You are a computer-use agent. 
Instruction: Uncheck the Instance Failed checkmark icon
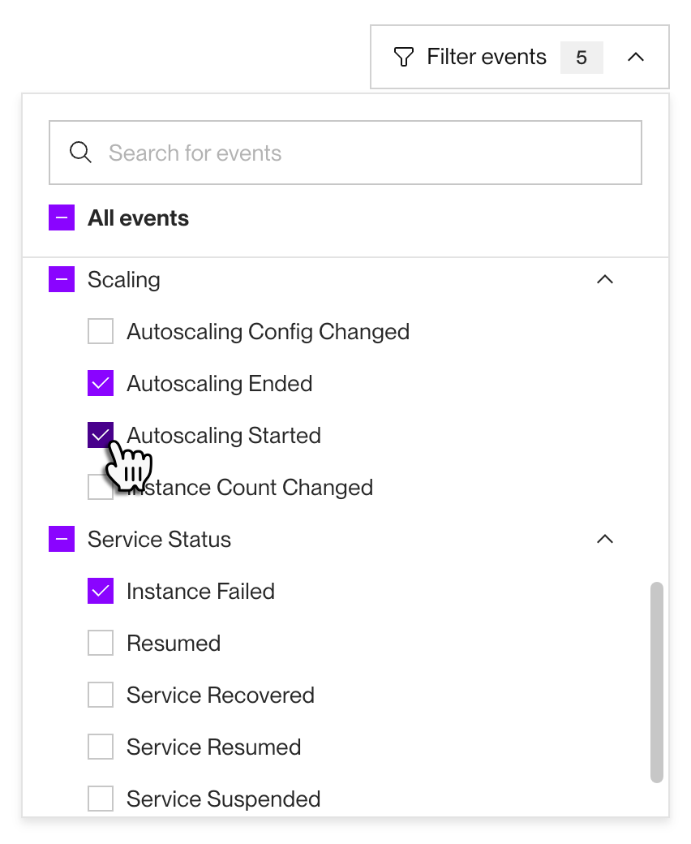[x=100, y=591]
